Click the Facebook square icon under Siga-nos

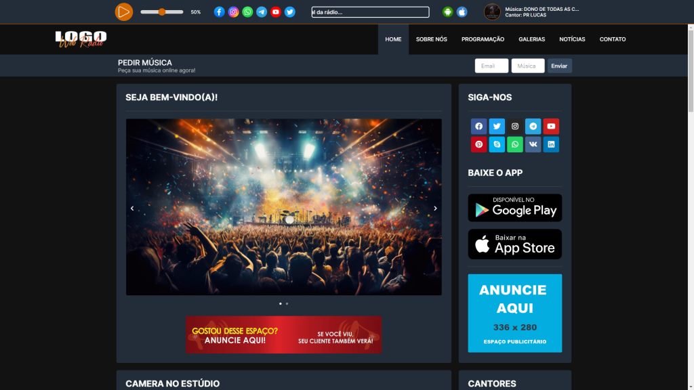[478, 127]
